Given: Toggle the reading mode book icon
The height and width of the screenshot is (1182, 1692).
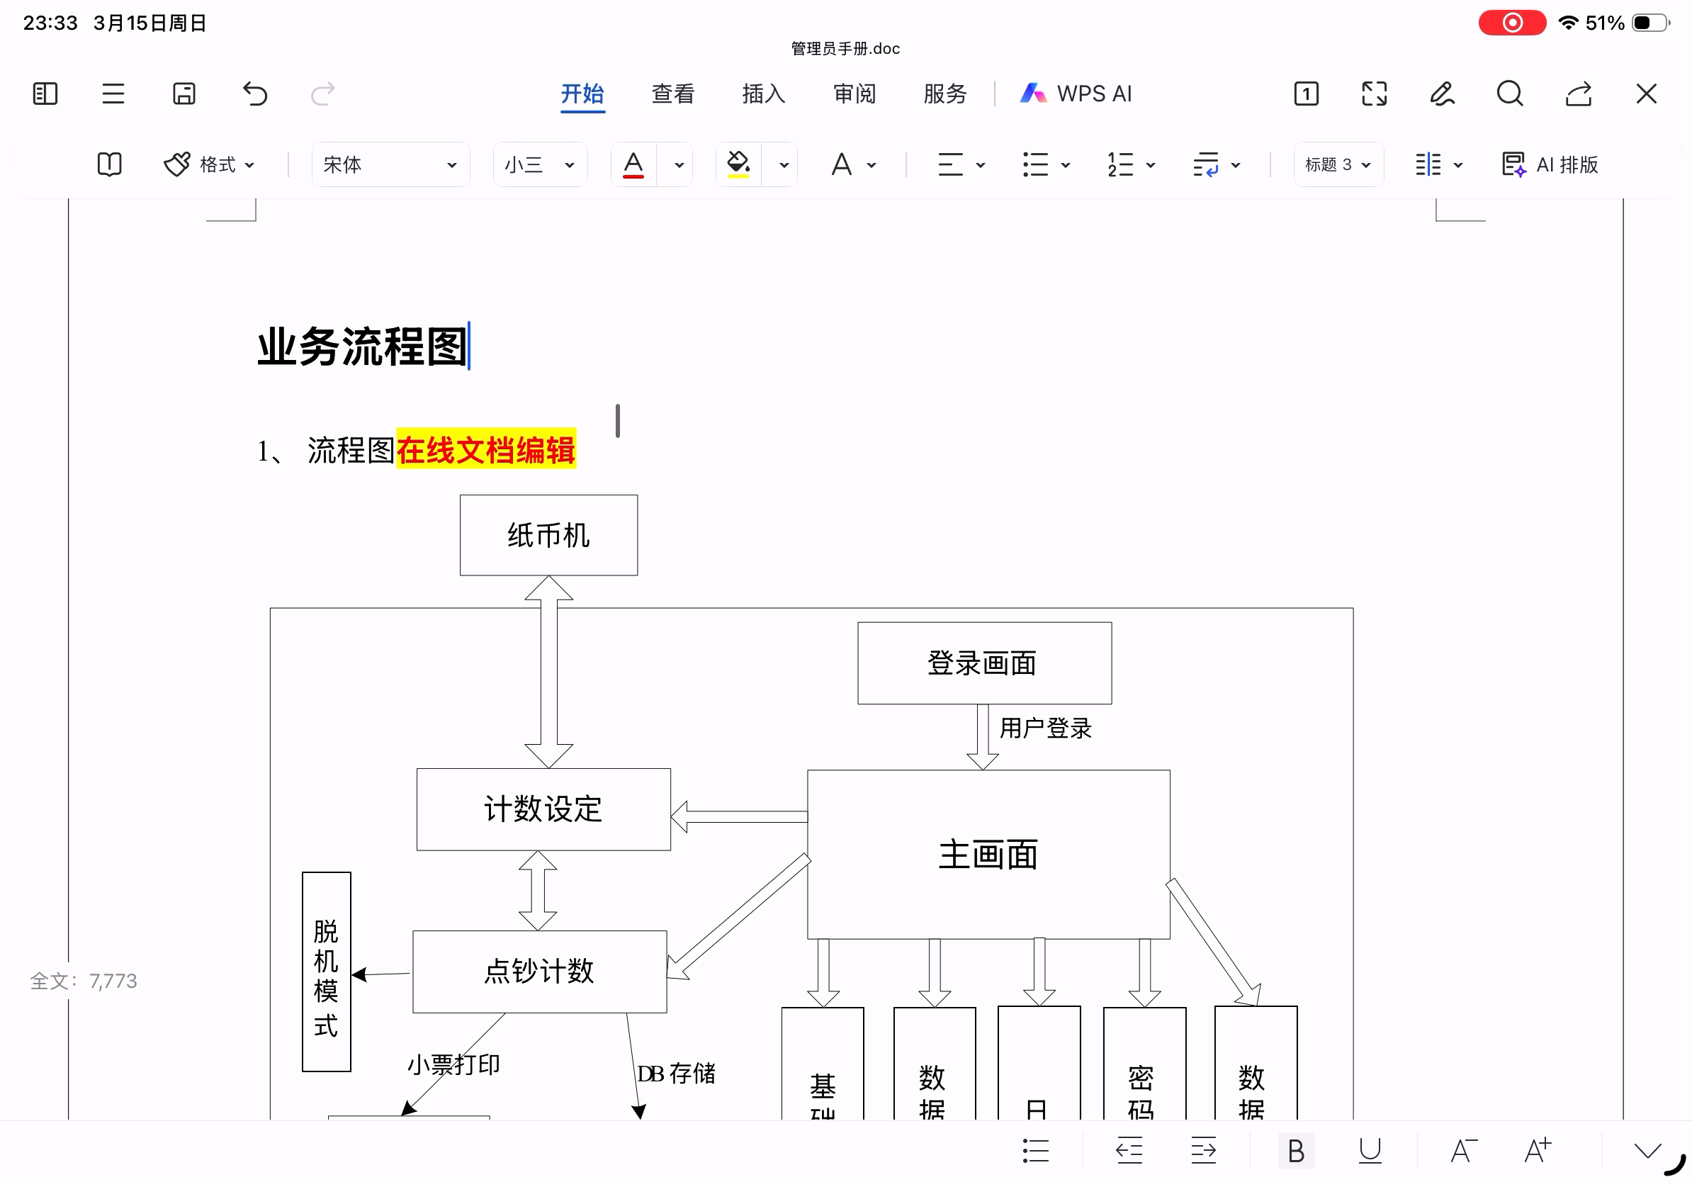Looking at the screenshot, I should tap(109, 164).
